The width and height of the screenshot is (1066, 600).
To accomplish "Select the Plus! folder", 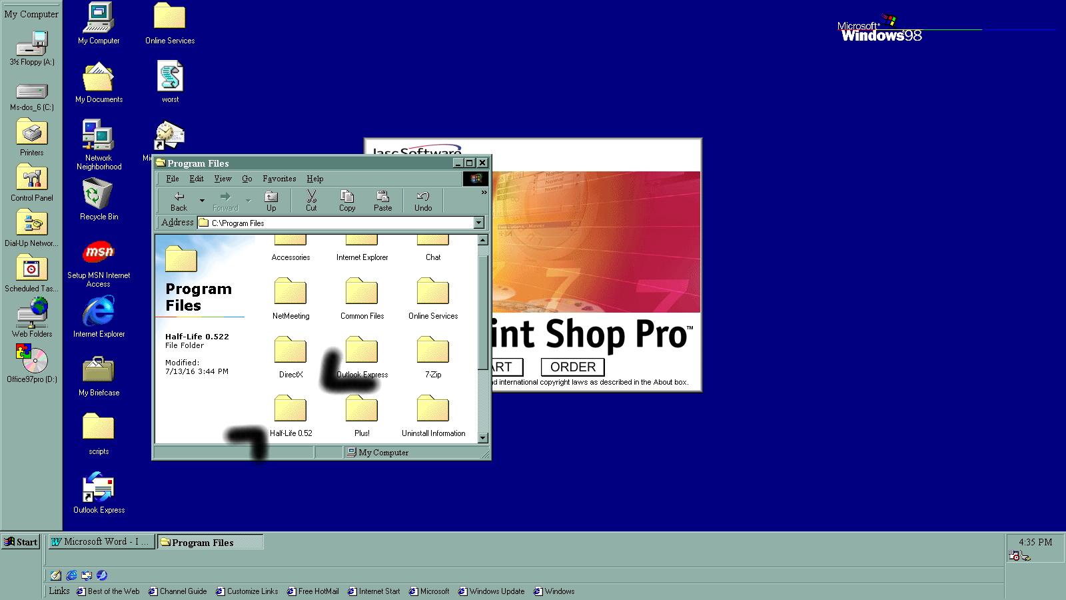I will [x=362, y=415].
